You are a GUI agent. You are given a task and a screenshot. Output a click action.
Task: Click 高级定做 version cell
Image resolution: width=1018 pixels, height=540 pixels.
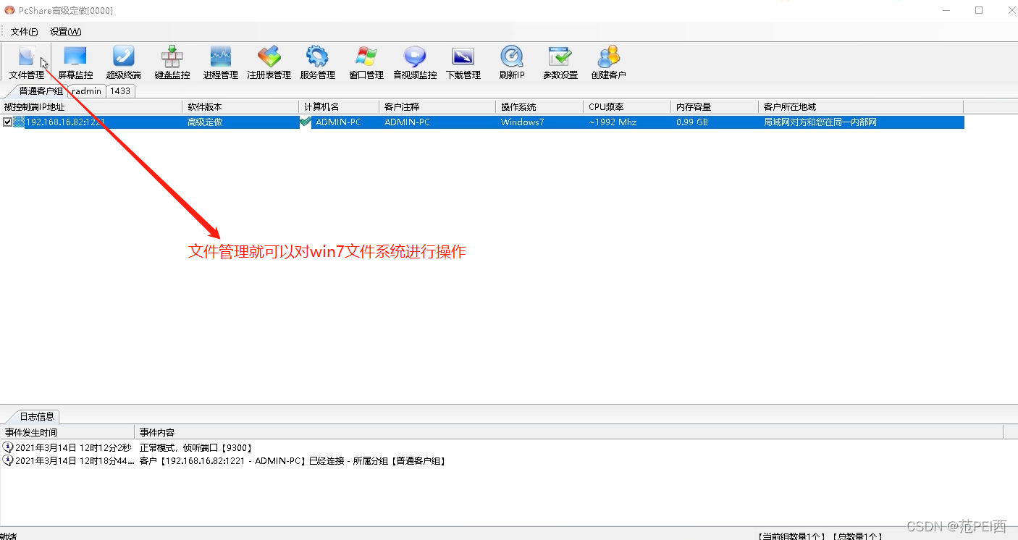tap(205, 122)
